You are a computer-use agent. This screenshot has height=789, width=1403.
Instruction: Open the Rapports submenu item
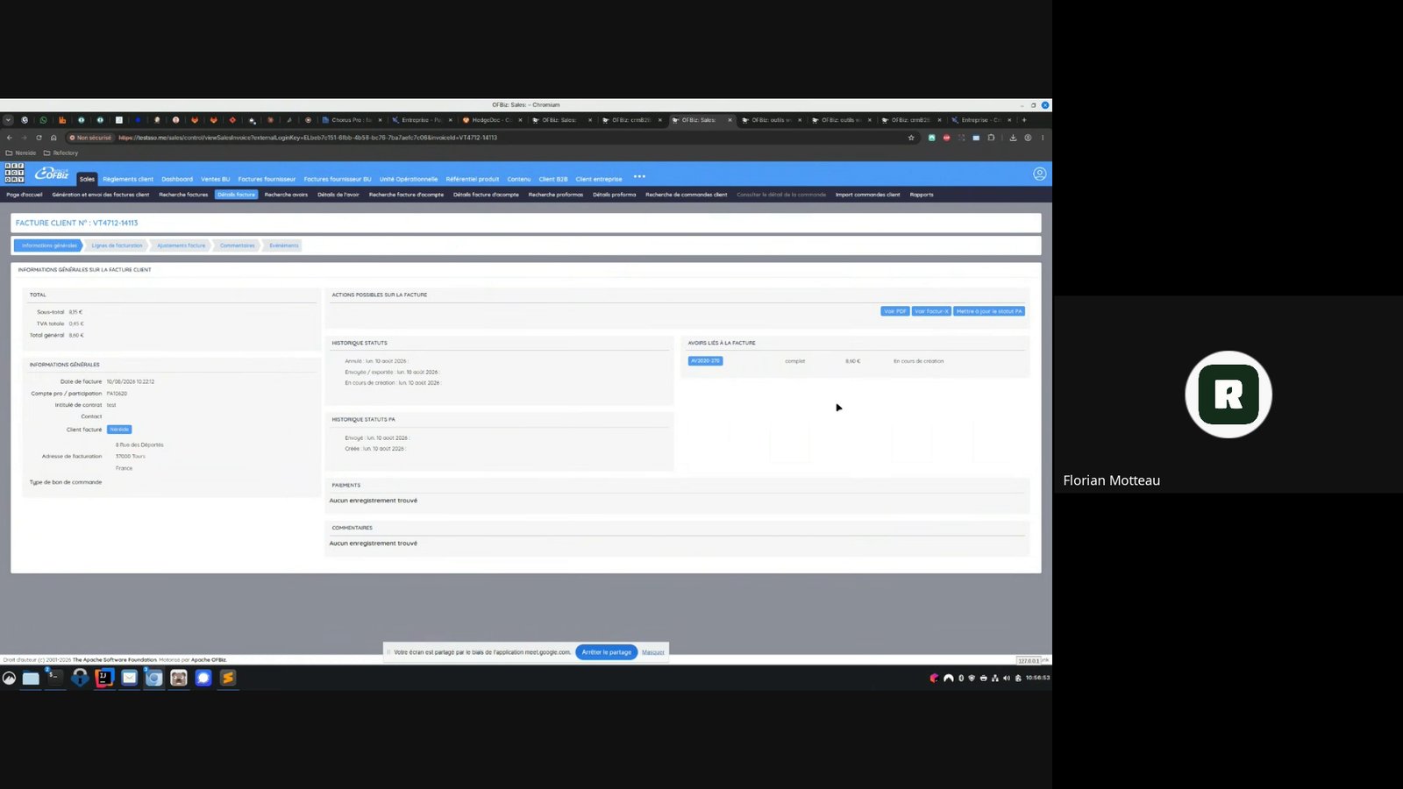point(922,195)
